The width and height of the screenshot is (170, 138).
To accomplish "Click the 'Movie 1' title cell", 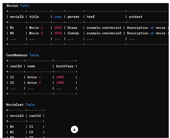I will pyautogui.click(x=36, y=28).
